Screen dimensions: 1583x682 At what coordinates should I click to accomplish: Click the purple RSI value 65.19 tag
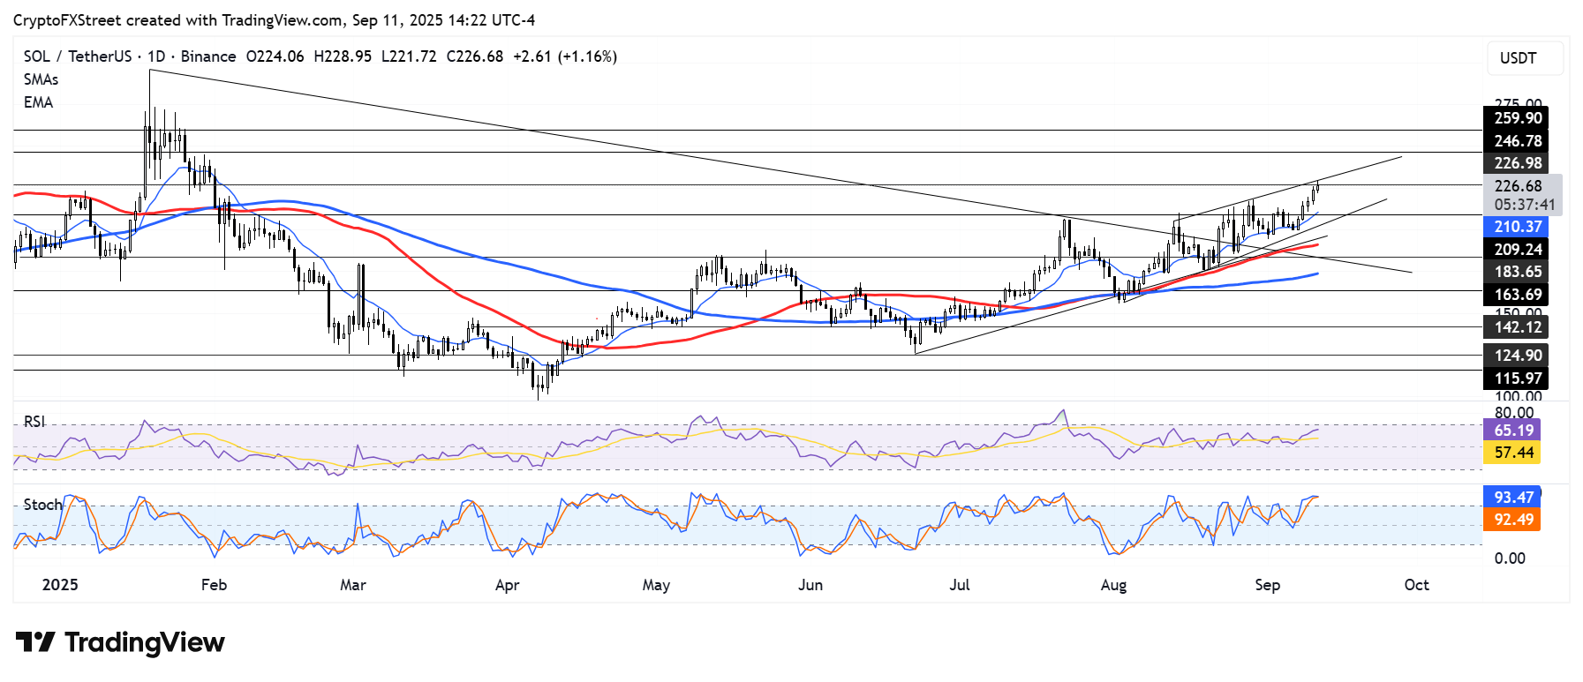click(x=1512, y=431)
